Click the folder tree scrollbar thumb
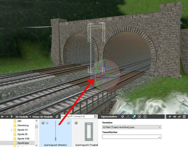The height and width of the screenshot is (147, 188). pyautogui.click(x=36, y=127)
